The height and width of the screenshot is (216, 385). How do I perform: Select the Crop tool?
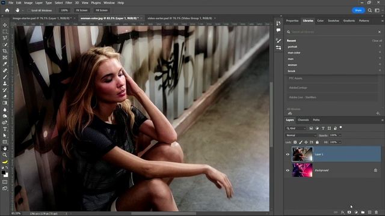pyautogui.click(x=5, y=51)
